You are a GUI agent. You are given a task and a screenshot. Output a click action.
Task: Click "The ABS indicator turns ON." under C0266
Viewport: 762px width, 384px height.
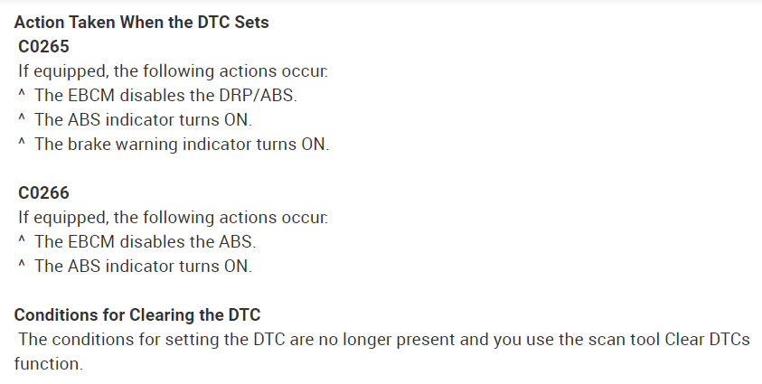[x=143, y=267]
